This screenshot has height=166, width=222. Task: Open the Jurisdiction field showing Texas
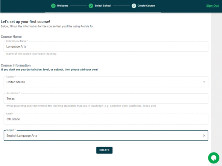[106, 99]
